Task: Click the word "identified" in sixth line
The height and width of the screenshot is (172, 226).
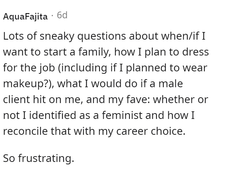Action: pyautogui.click(x=53, y=116)
